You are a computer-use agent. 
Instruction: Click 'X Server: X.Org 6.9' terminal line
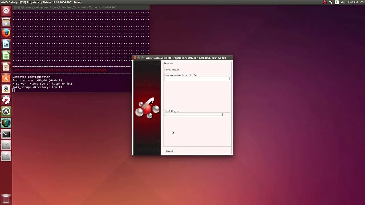42,84
